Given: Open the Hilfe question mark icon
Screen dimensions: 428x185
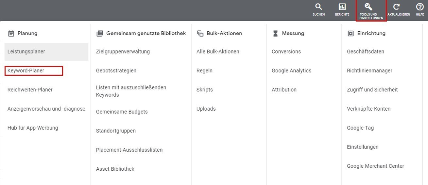Looking at the screenshot, I should coord(420,7).
